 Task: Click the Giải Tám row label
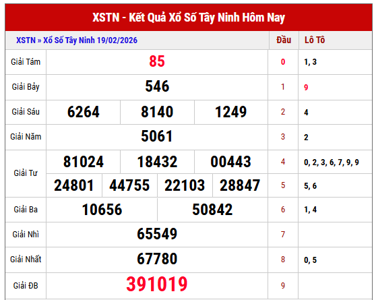[26, 62]
